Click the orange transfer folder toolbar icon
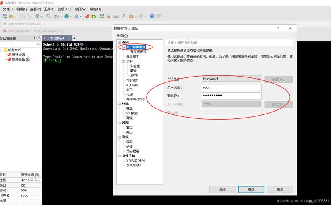331x205 pixels. click(x=131, y=16)
